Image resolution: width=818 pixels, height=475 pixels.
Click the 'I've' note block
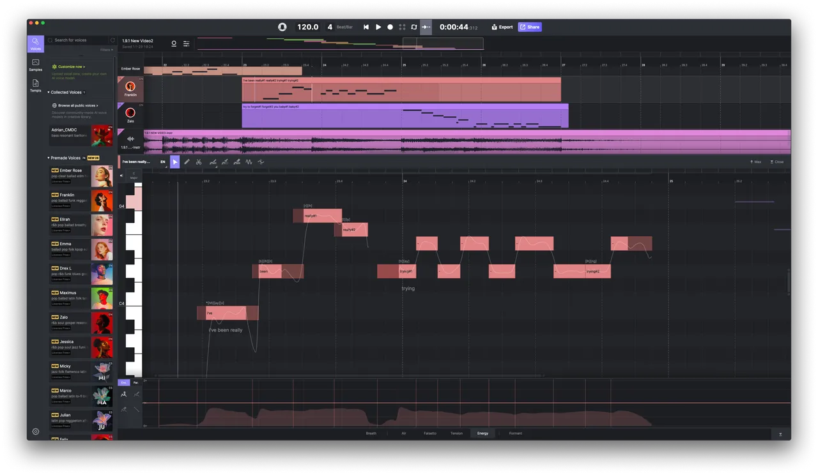point(228,313)
